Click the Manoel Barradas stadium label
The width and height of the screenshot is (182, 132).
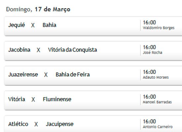tap(157, 102)
